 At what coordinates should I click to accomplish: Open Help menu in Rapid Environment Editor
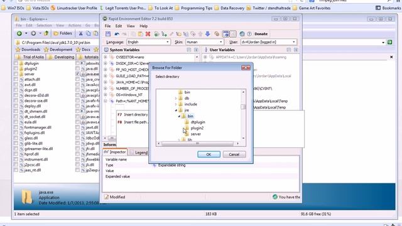[x=144, y=26]
